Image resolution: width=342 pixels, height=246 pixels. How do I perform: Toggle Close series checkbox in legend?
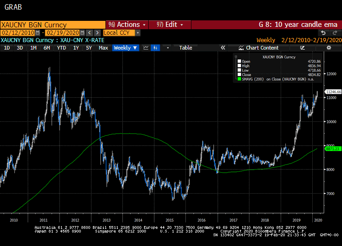tap(239, 75)
